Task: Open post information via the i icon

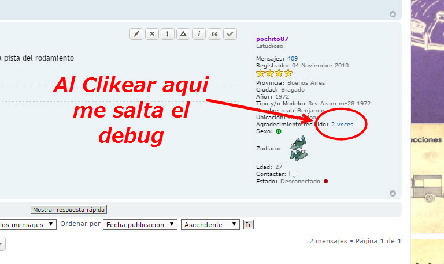Action: pyautogui.click(x=199, y=34)
